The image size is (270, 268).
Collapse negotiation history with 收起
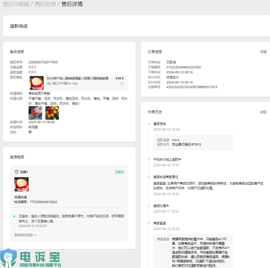(x=263, y=112)
